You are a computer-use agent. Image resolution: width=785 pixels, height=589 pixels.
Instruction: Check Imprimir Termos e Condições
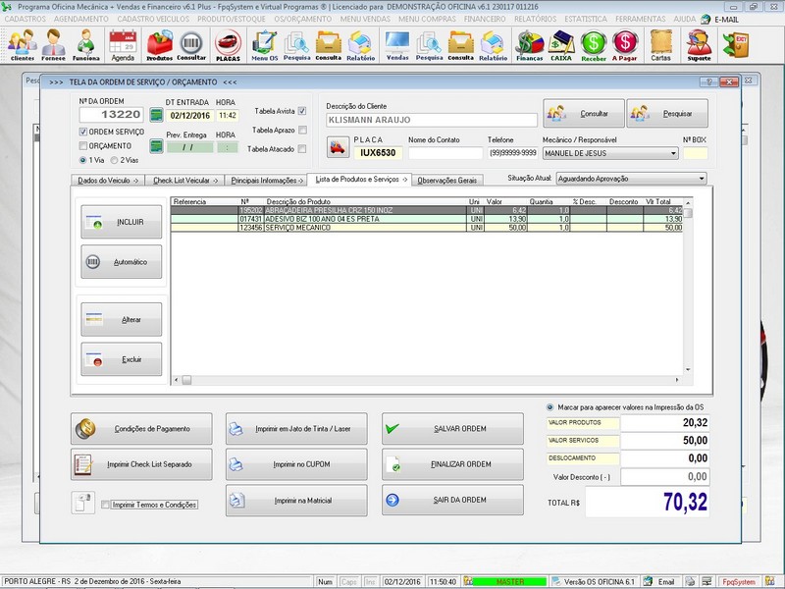tap(105, 505)
